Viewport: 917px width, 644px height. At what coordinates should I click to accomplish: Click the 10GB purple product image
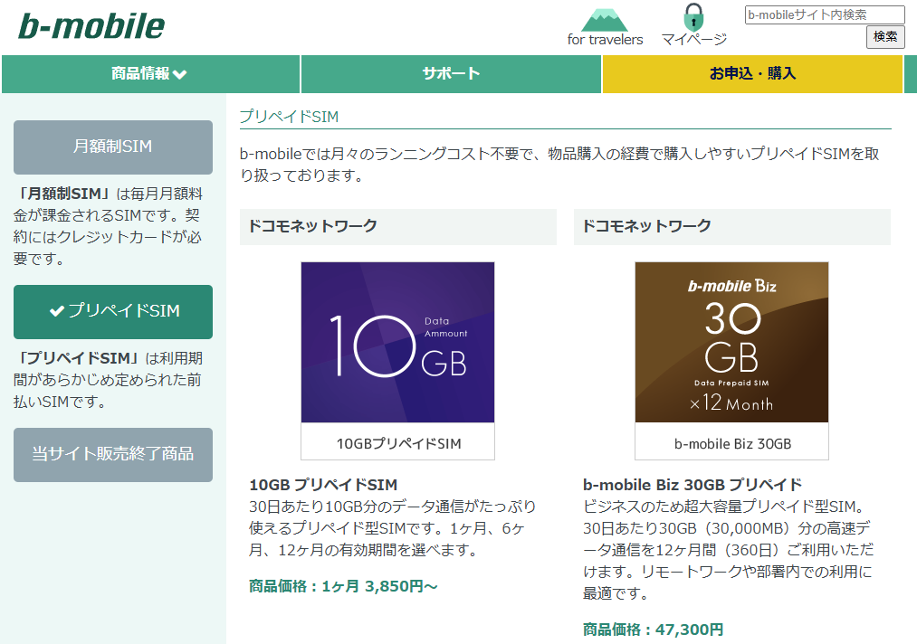397,342
